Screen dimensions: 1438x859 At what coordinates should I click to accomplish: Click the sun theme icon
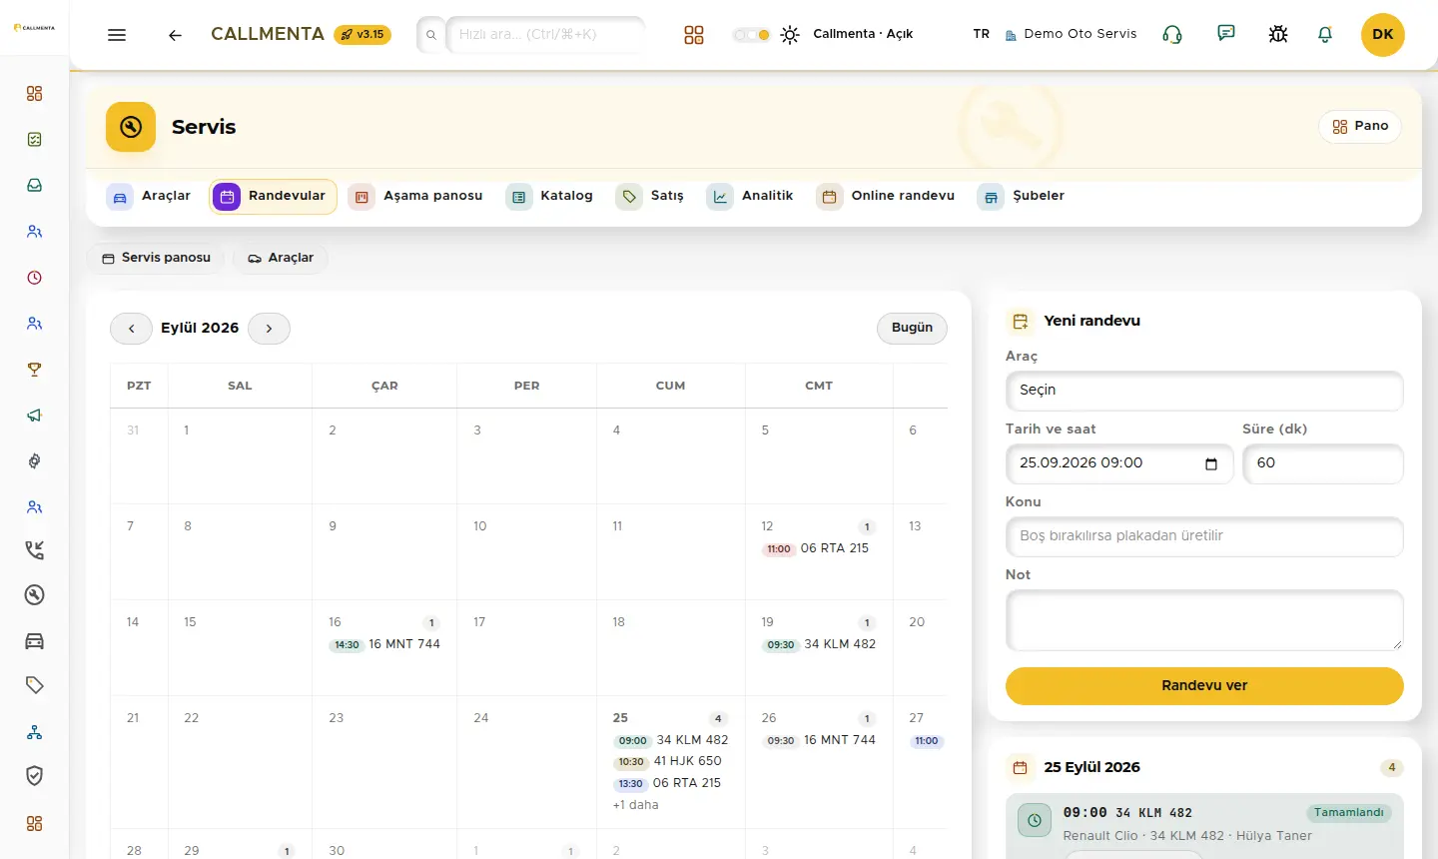[790, 35]
